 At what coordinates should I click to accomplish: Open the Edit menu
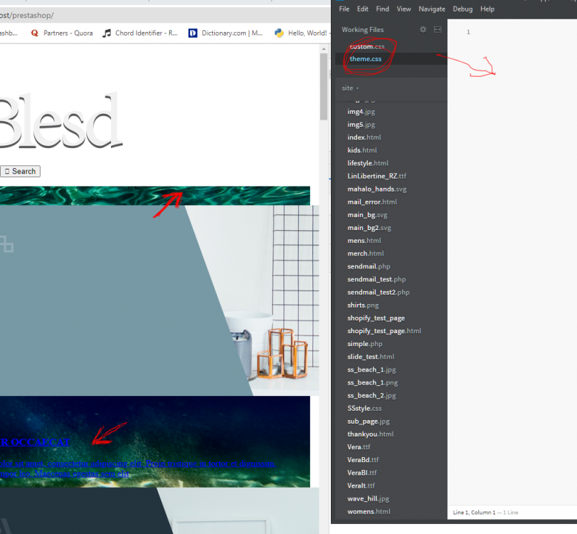click(x=362, y=9)
